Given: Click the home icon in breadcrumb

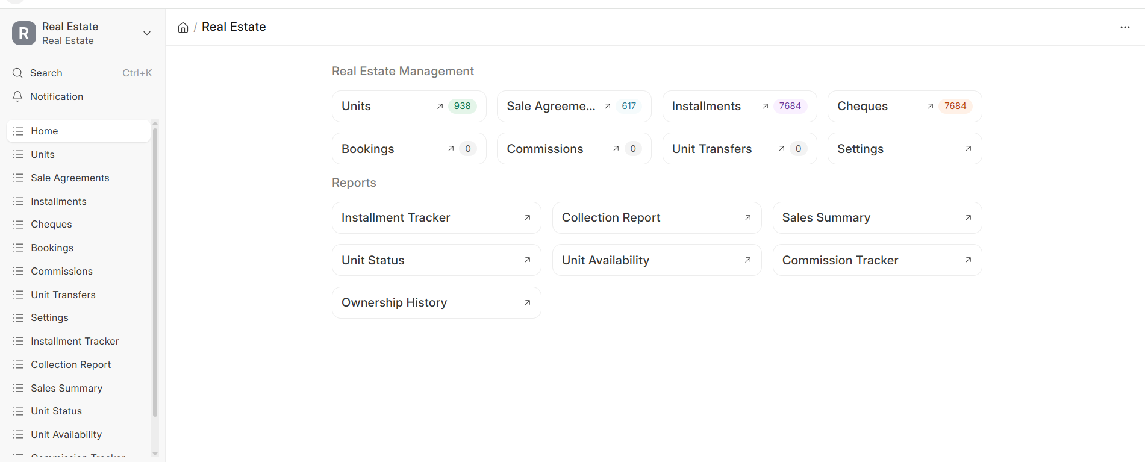Looking at the screenshot, I should point(183,27).
